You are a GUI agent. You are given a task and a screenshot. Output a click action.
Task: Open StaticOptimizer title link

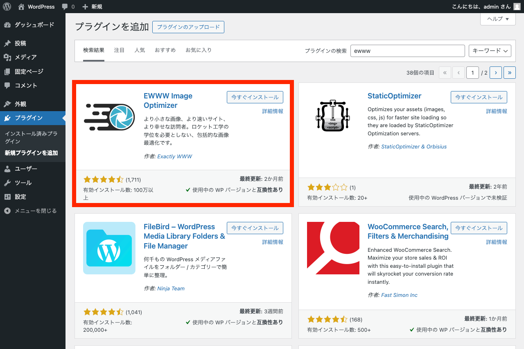[x=394, y=96]
